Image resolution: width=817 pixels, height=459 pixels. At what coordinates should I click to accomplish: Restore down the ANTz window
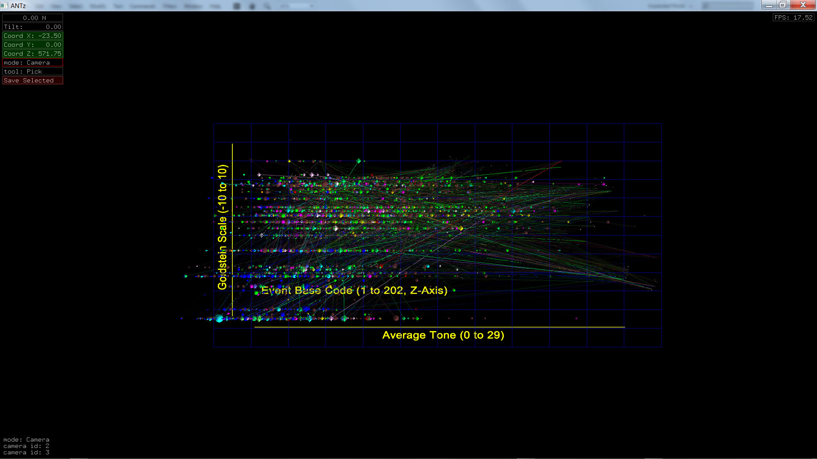click(x=783, y=5)
